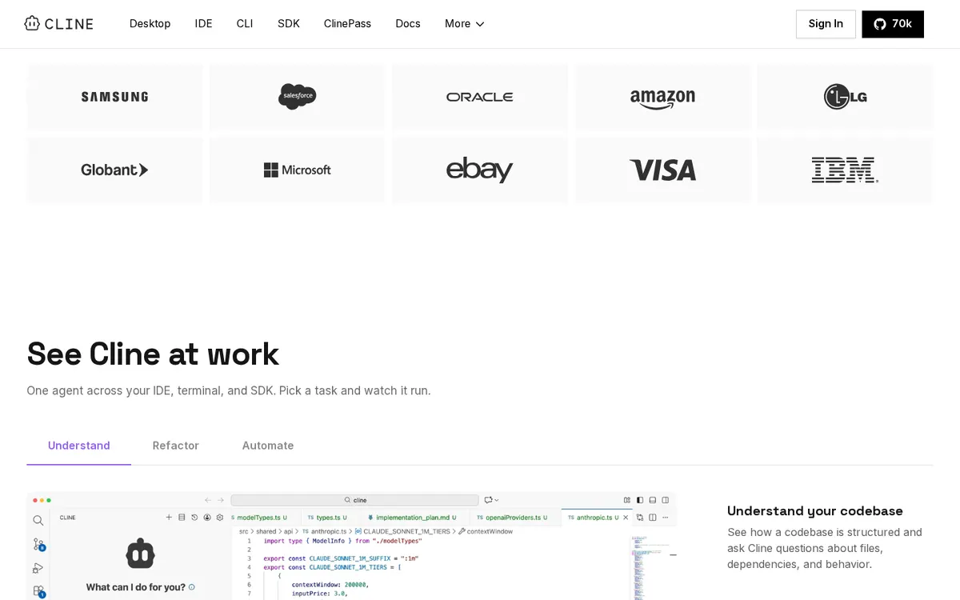Open the SDK navigation link
This screenshot has width=960, height=600.
click(289, 23)
